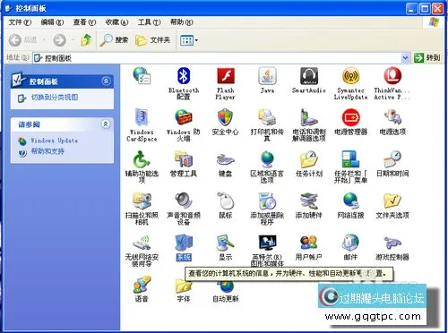Open the 收藏(A) menu
Screen dimensions: 448x333
click(x=116, y=22)
